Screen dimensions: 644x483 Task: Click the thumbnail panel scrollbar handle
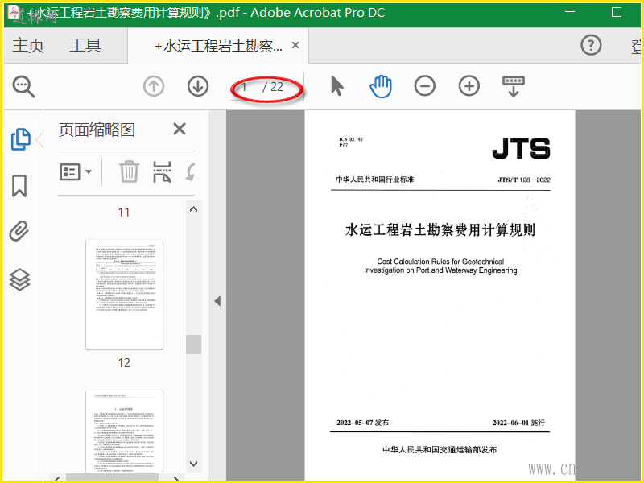coord(193,345)
